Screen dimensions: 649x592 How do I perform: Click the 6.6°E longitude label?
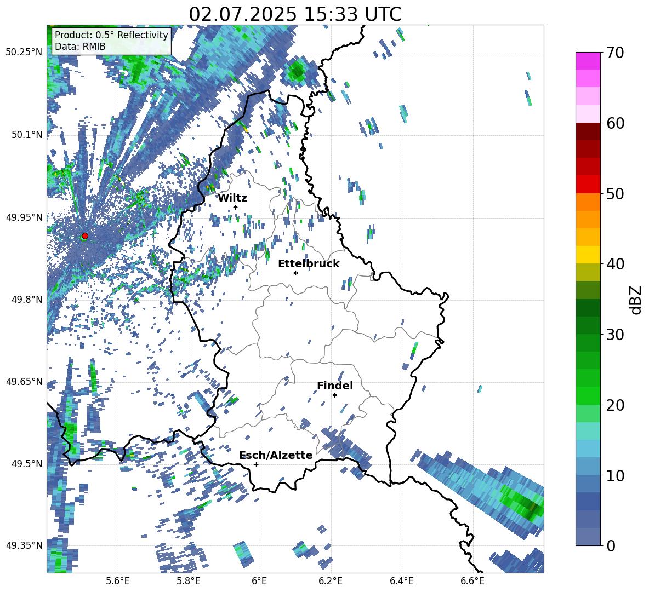pyautogui.click(x=472, y=581)
